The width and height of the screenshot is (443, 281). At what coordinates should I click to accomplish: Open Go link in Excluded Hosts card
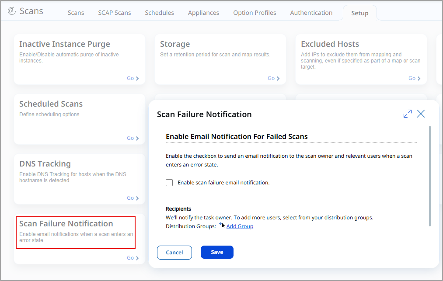pos(415,78)
